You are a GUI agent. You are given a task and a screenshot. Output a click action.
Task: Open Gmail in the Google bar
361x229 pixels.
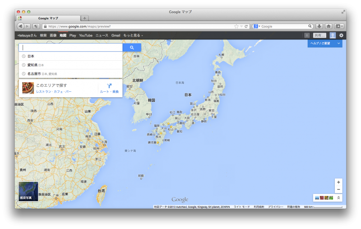pyautogui.click(x=116, y=36)
